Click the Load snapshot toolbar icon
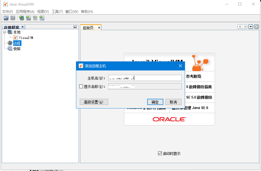The width and height of the screenshot is (261, 171). [6, 18]
